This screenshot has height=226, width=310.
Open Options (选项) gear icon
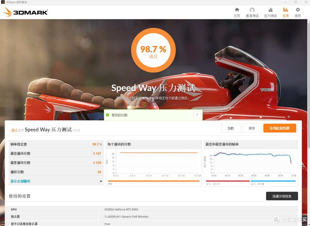pyautogui.click(x=298, y=12)
